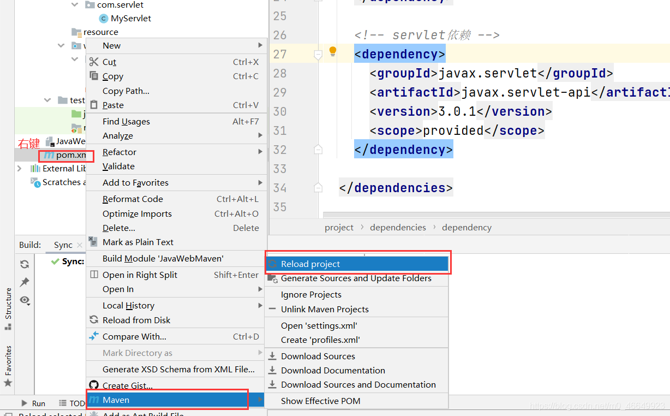Viewport: 670px width, 416px height.
Task: Place cursor on 'provided' scope value
Action: coord(453,130)
